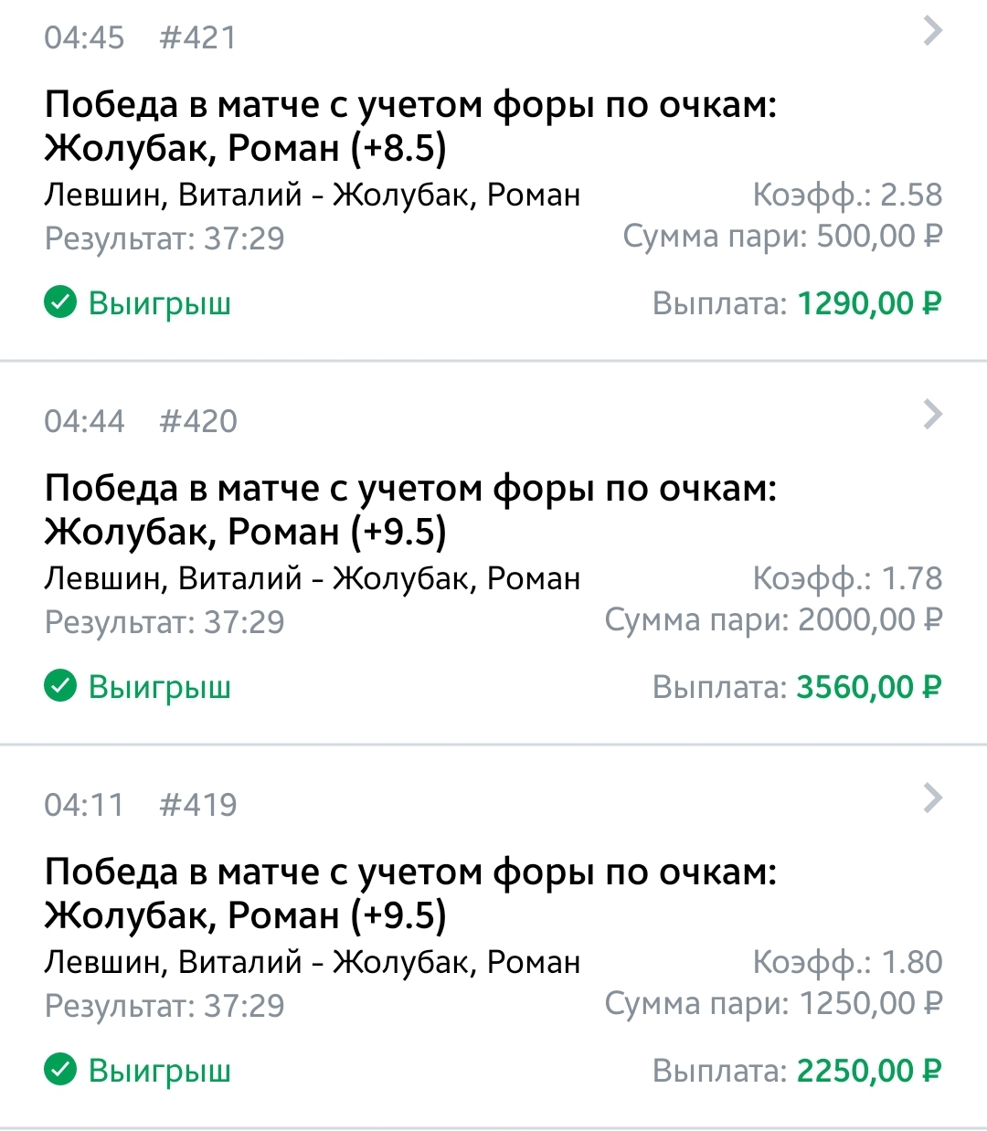
Task: Tap the coefficient 1.80 value
Action: coord(911,962)
